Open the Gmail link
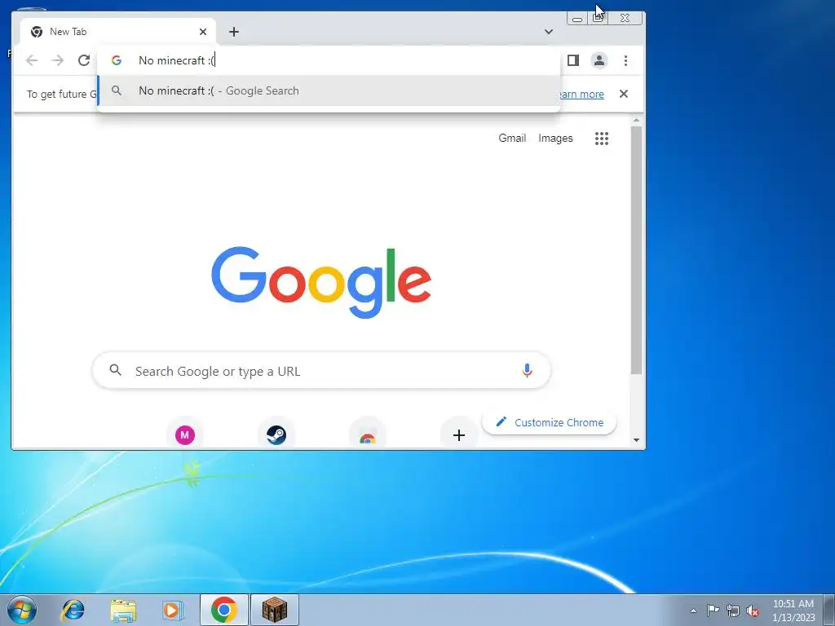Viewport: 835px width, 626px height. point(512,139)
